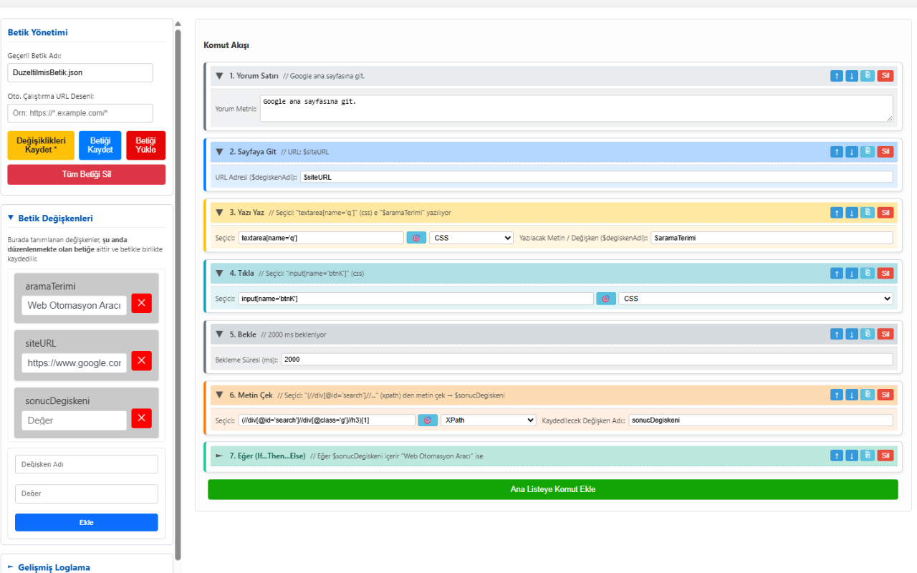This screenshot has width=917, height=573.
Task: Focus the Kaydedilecek Değişken Adı field
Action: tap(761, 420)
